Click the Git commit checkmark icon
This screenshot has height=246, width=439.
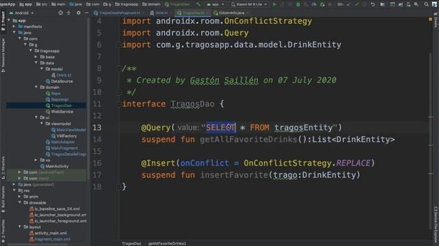pos(357,4)
